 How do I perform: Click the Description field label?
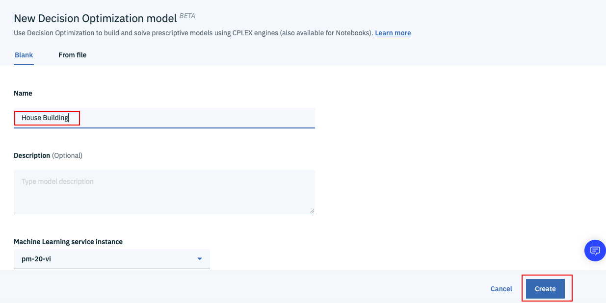click(x=32, y=155)
